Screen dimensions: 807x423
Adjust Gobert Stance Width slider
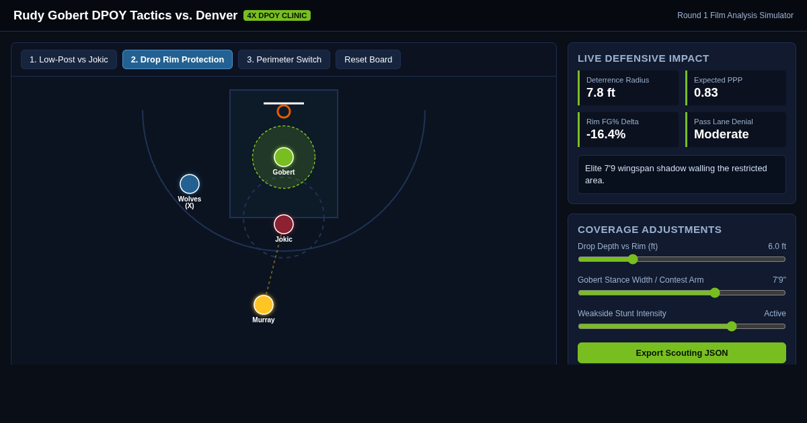[x=682, y=293]
